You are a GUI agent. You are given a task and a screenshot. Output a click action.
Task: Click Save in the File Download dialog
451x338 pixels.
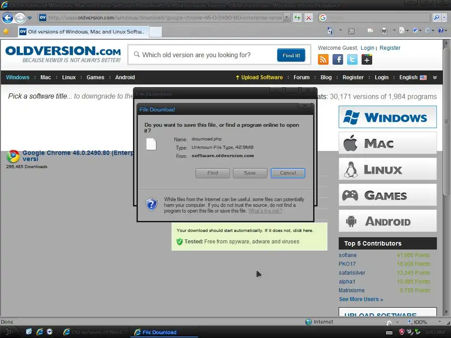tap(250, 173)
